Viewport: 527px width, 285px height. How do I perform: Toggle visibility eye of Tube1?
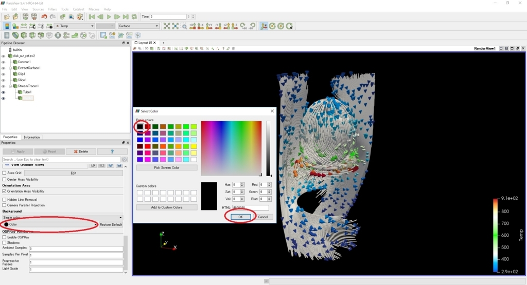[x=4, y=92]
